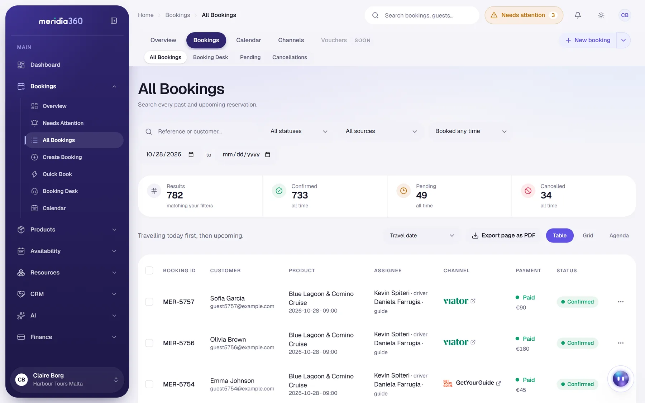Switch to Agenda view
The image size is (645, 403).
[x=619, y=235]
